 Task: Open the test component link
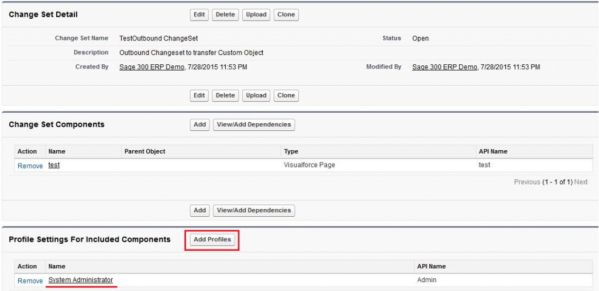click(x=54, y=165)
